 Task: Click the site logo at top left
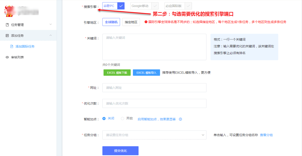tap(8, 10)
